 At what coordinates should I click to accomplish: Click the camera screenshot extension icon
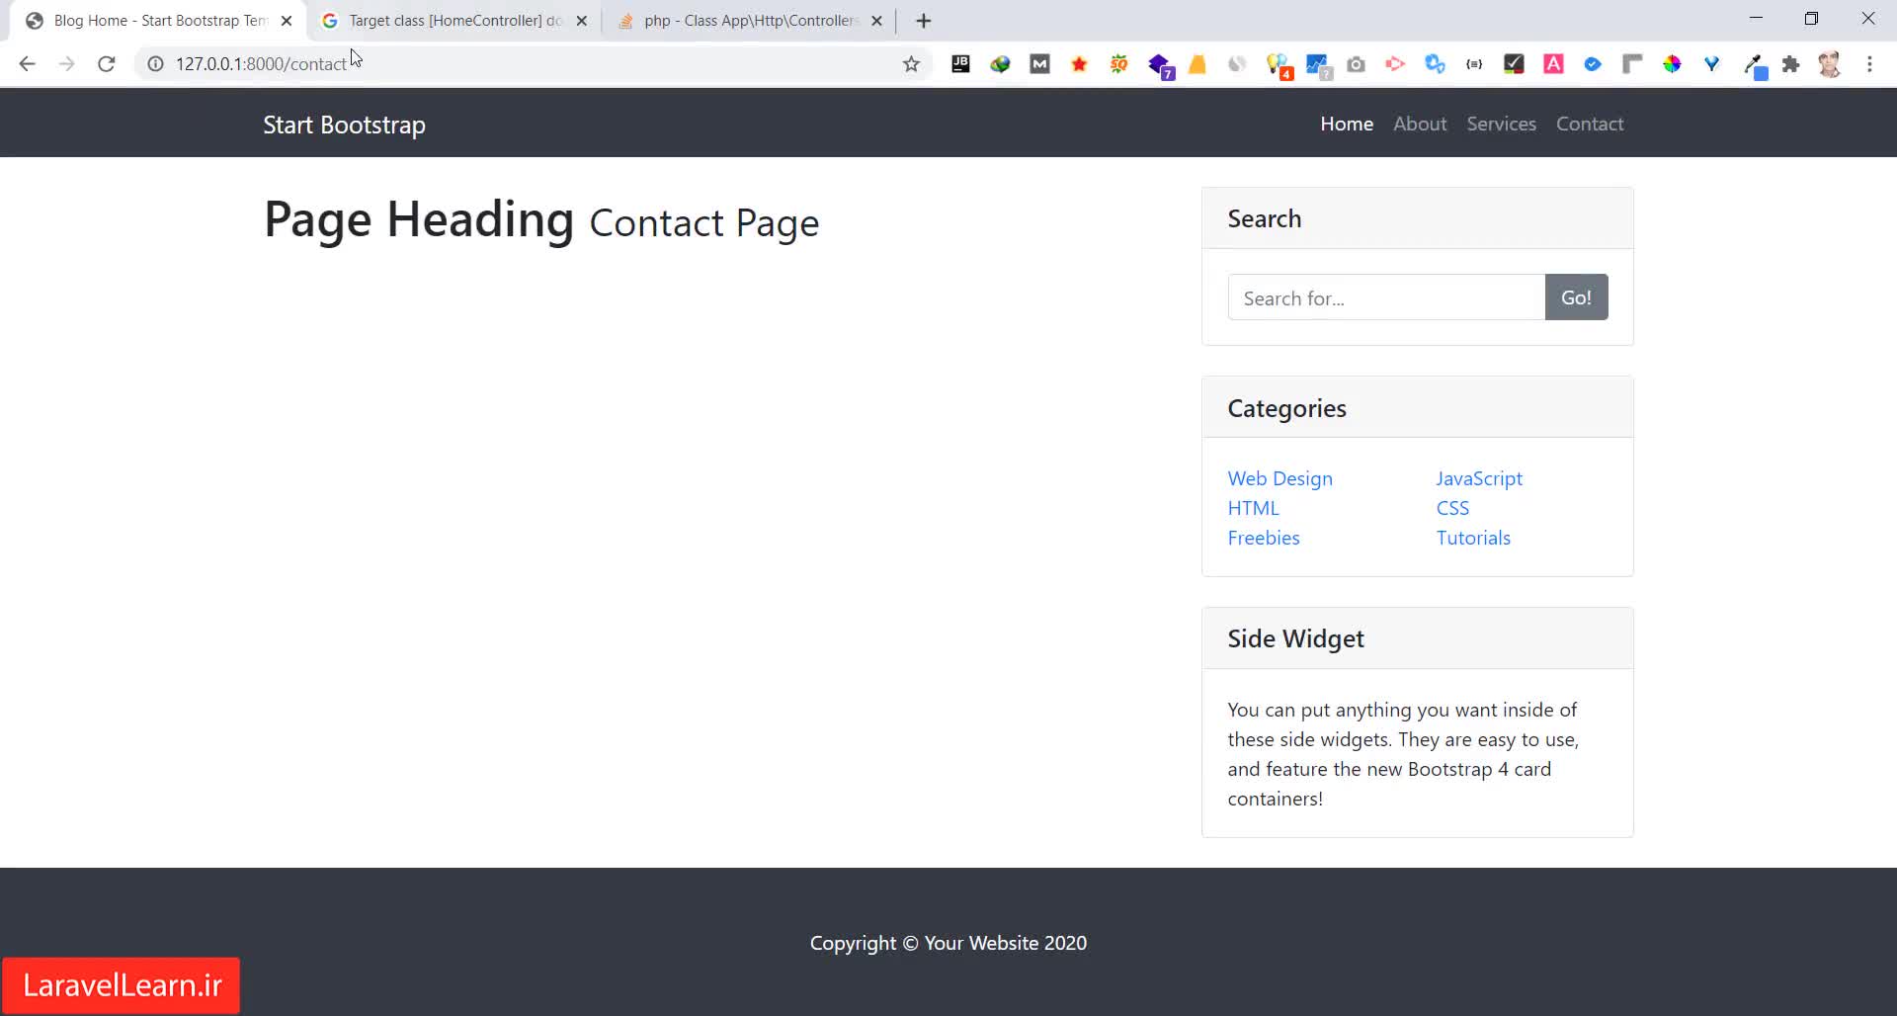point(1356,64)
